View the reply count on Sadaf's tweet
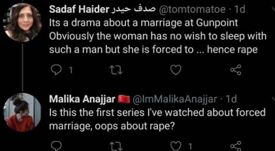 point(71,71)
